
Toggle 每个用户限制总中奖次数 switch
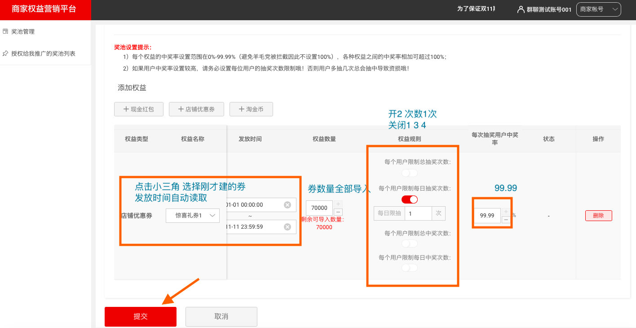tap(410, 244)
